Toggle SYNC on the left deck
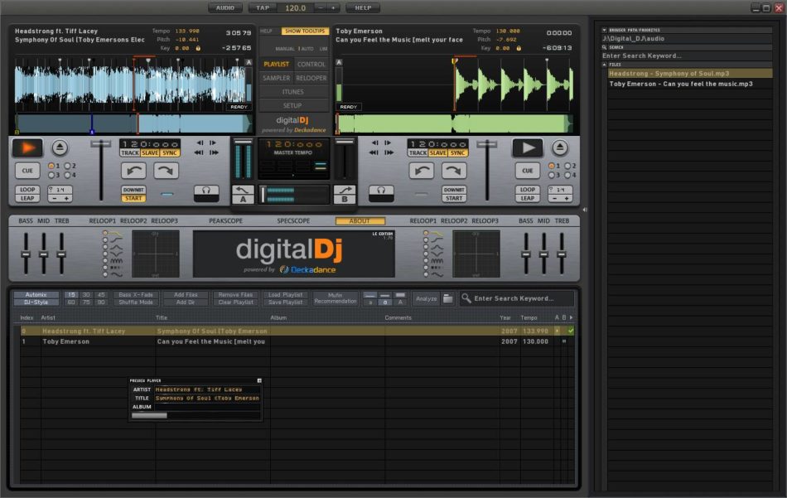The image size is (787, 498). tap(170, 153)
